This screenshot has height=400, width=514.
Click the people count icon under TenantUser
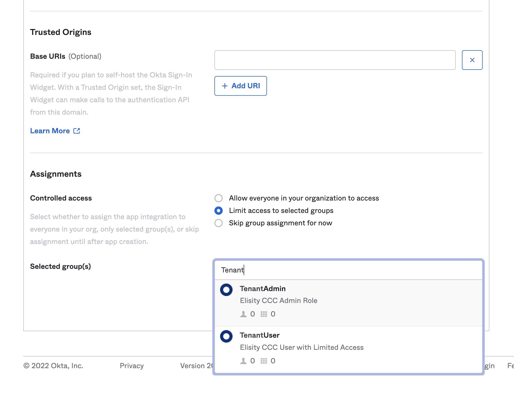(x=243, y=361)
